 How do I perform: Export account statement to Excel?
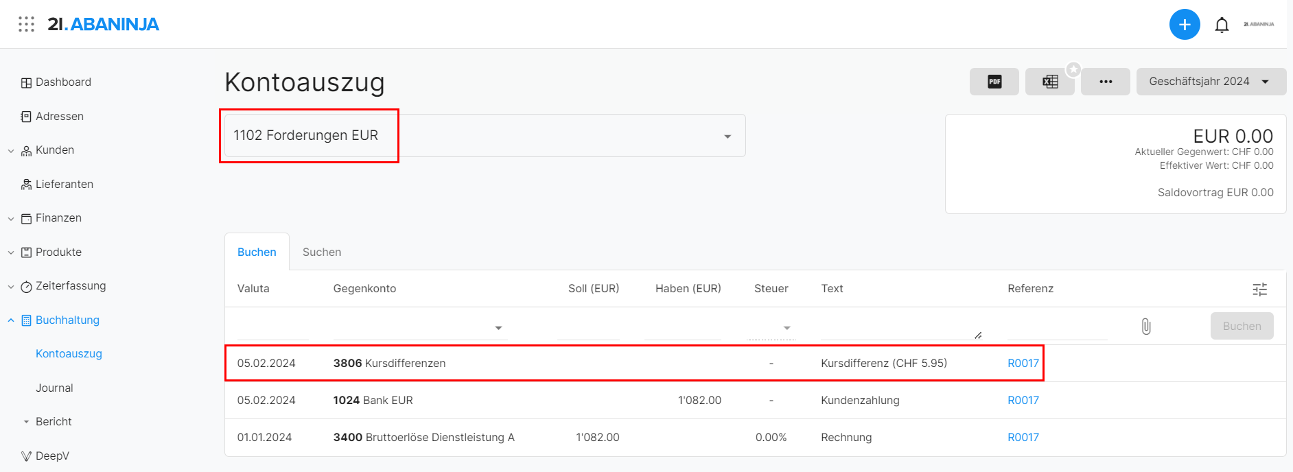point(1050,82)
